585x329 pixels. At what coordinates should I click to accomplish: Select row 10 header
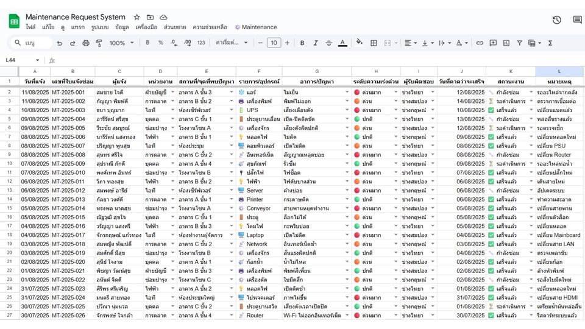pos(9,163)
